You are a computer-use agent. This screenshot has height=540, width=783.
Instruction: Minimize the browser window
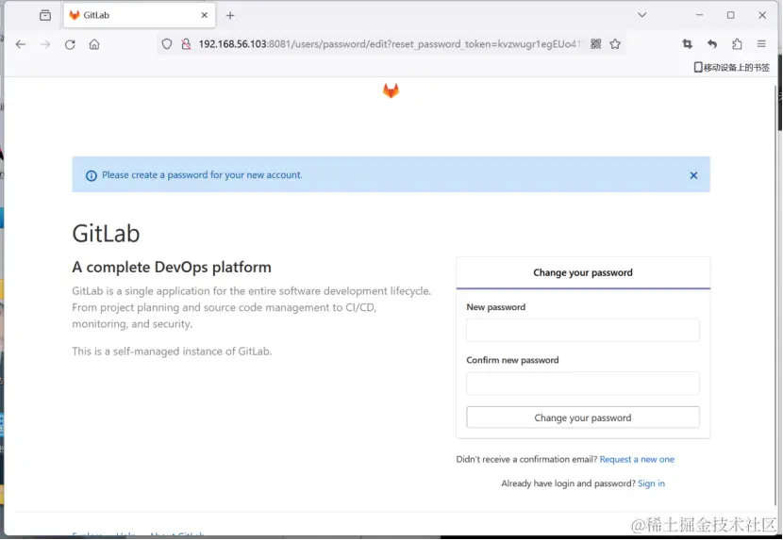pyautogui.click(x=699, y=15)
